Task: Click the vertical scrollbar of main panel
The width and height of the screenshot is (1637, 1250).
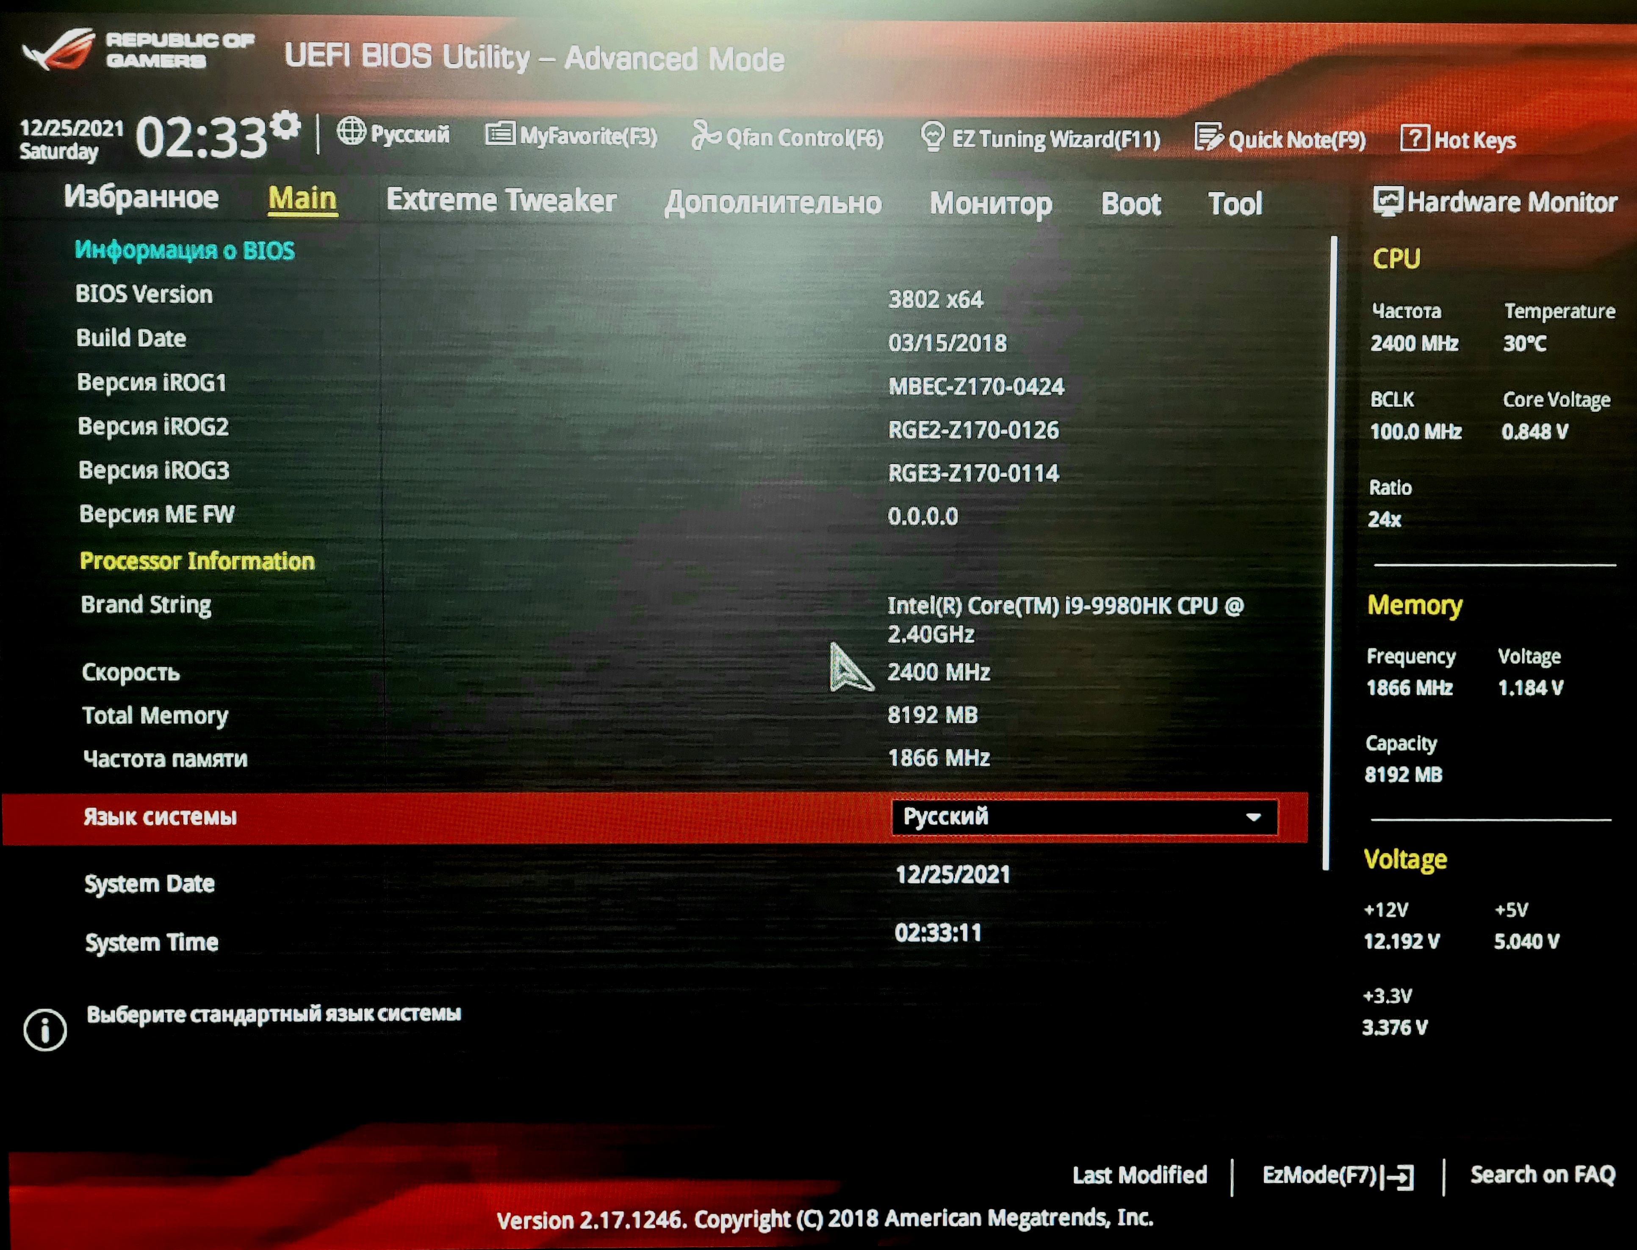Action: point(1330,551)
